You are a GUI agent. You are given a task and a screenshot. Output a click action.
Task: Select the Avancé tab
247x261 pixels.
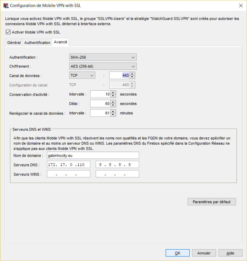60,42
